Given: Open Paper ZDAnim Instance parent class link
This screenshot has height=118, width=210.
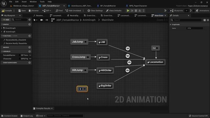Looking at the screenshot, I should [198, 6].
